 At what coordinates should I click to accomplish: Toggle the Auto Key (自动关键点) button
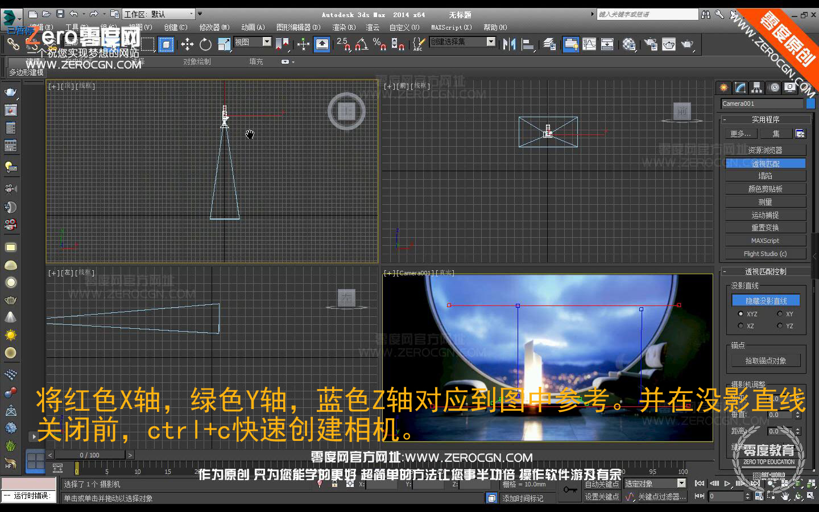[x=602, y=484]
